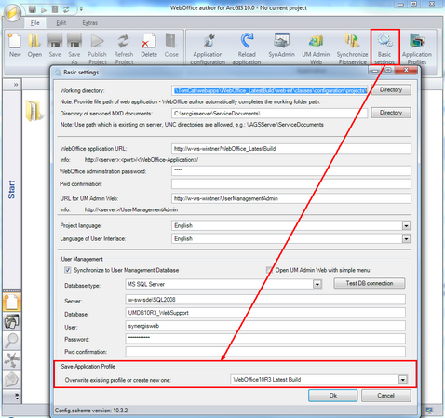The width and height of the screenshot is (445, 418).
Task: Click the WebOffice administration password field
Action: coord(291,170)
